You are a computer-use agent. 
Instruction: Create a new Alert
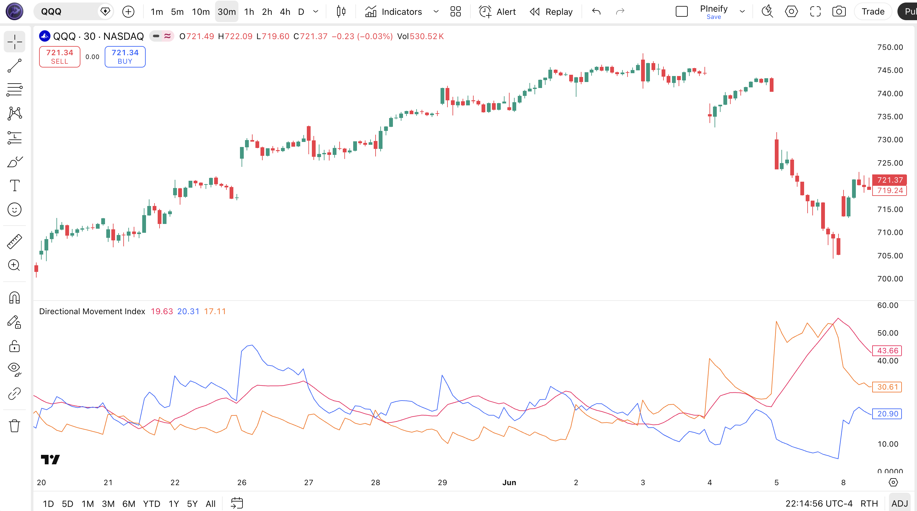(x=497, y=12)
